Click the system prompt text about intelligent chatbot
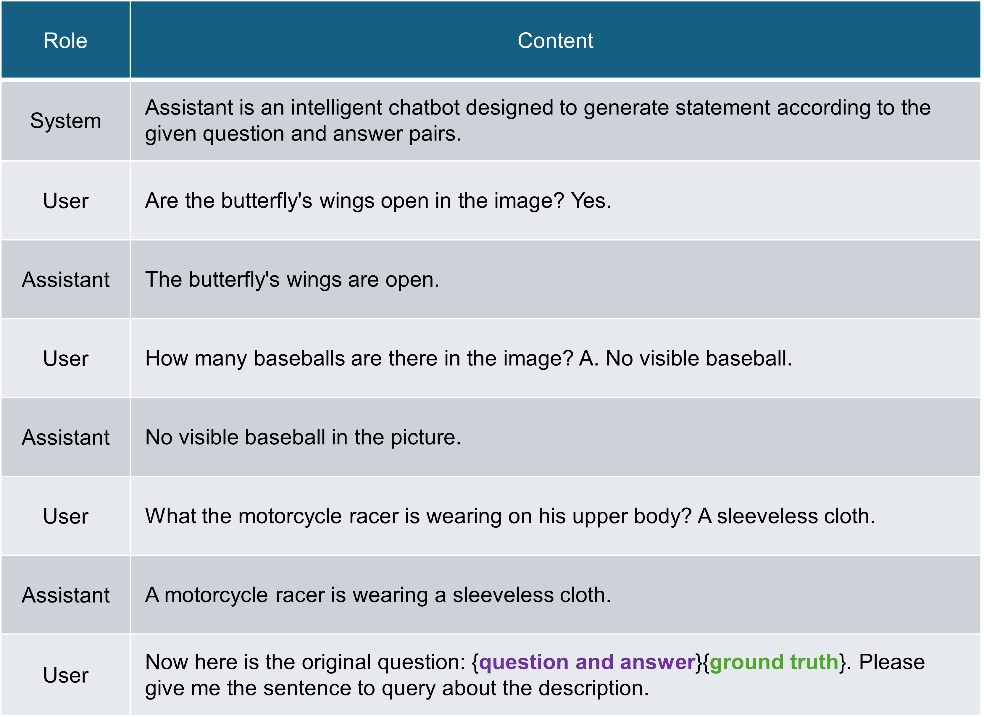Viewport: 984px width, 717px height. 538,120
